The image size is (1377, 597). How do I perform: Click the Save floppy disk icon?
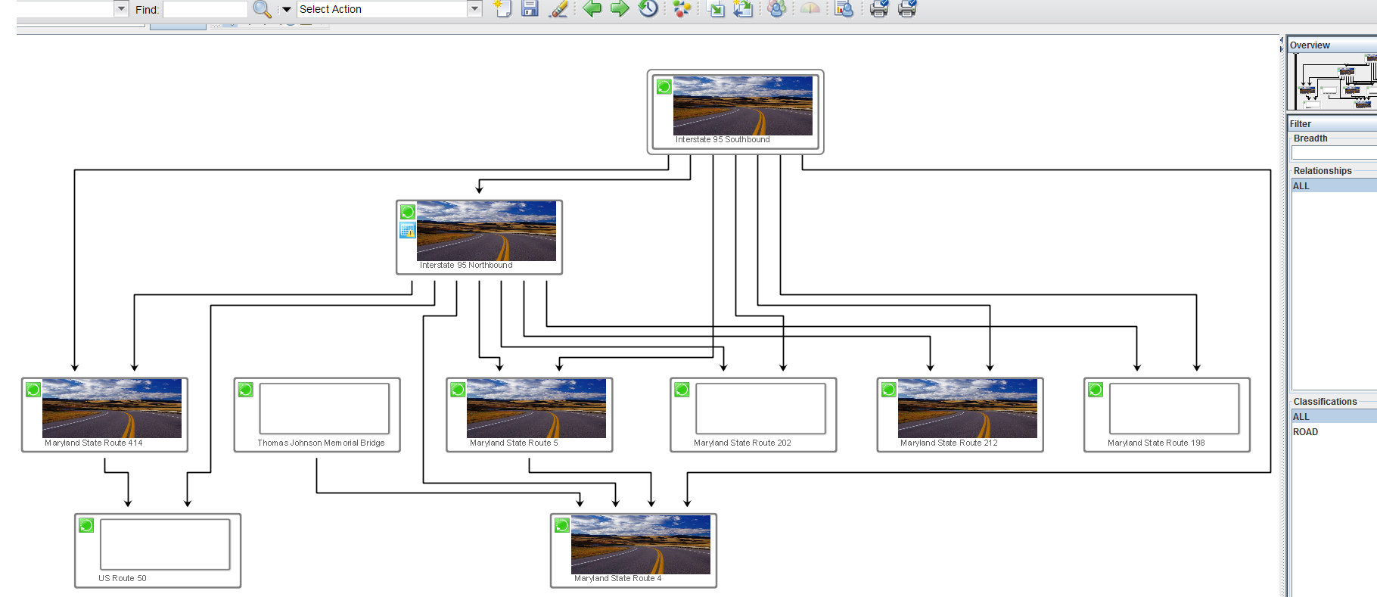tap(530, 9)
